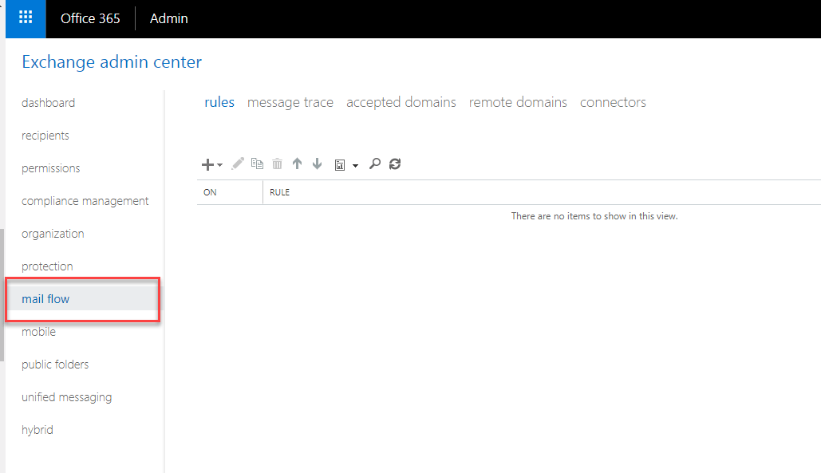Move rule down with the down arrow
This screenshot has height=473, width=821.
pos(317,164)
